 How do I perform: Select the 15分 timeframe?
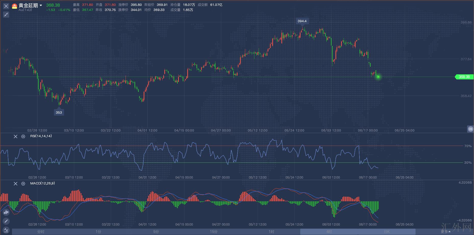(214, 232)
